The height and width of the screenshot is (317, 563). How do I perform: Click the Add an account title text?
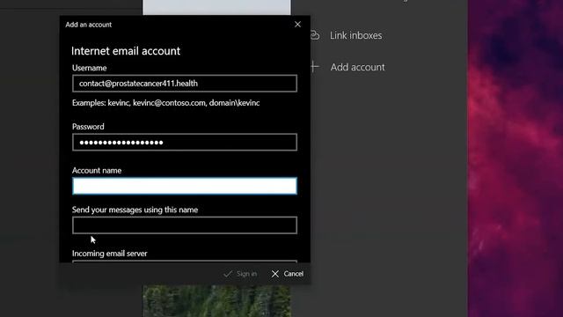pos(88,25)
